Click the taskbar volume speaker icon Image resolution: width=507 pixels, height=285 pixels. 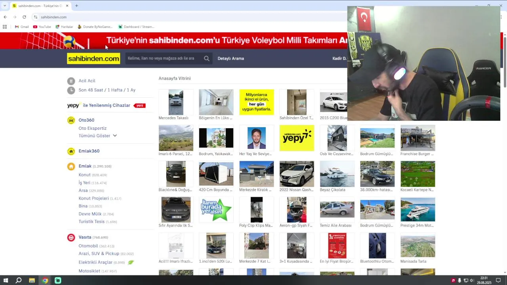472,281
